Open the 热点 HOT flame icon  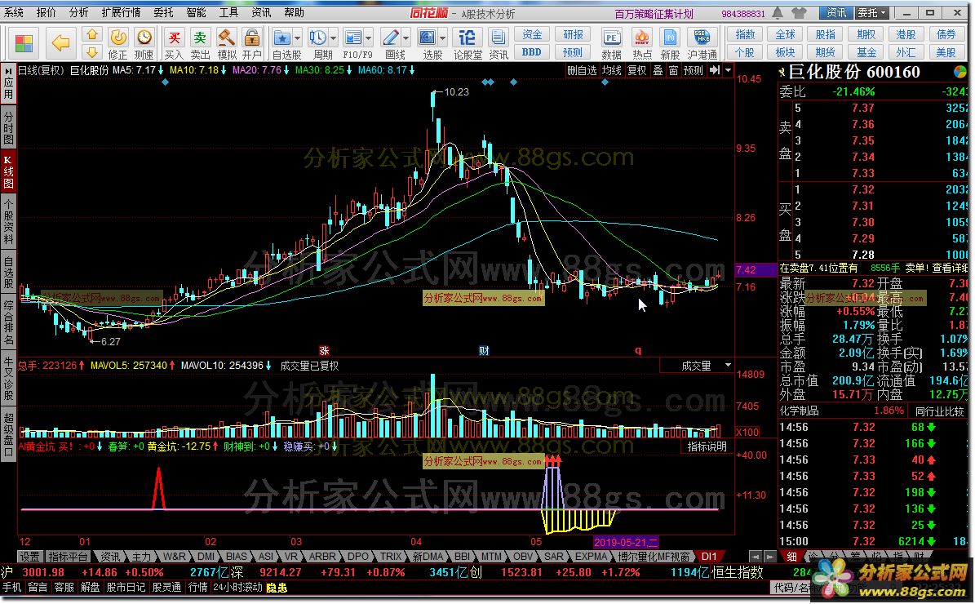[642, 38]
